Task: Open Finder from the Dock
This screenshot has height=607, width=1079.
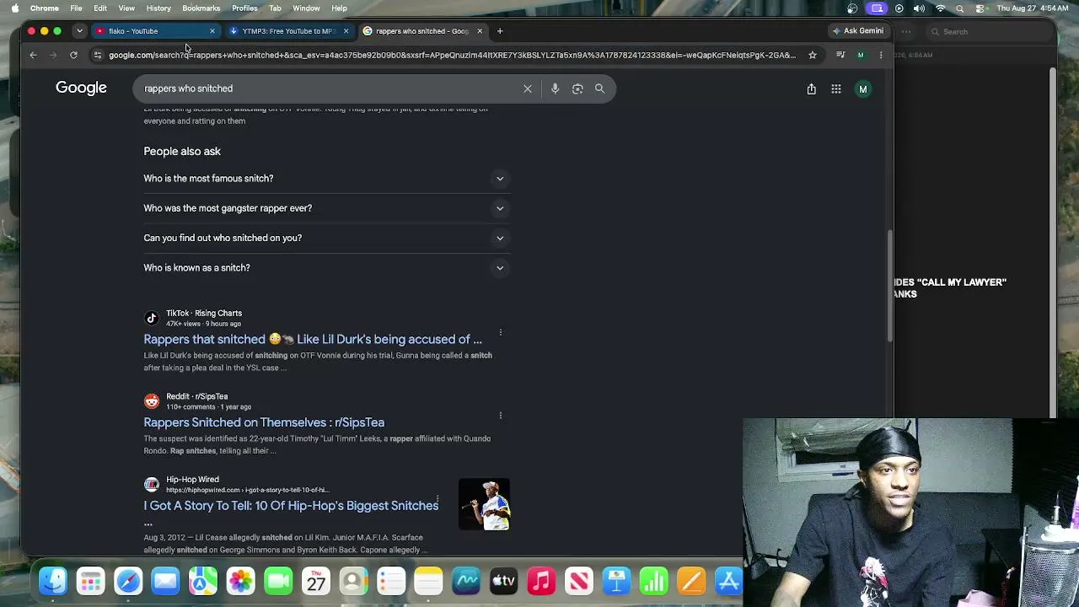Action: (x=53, y=581)
